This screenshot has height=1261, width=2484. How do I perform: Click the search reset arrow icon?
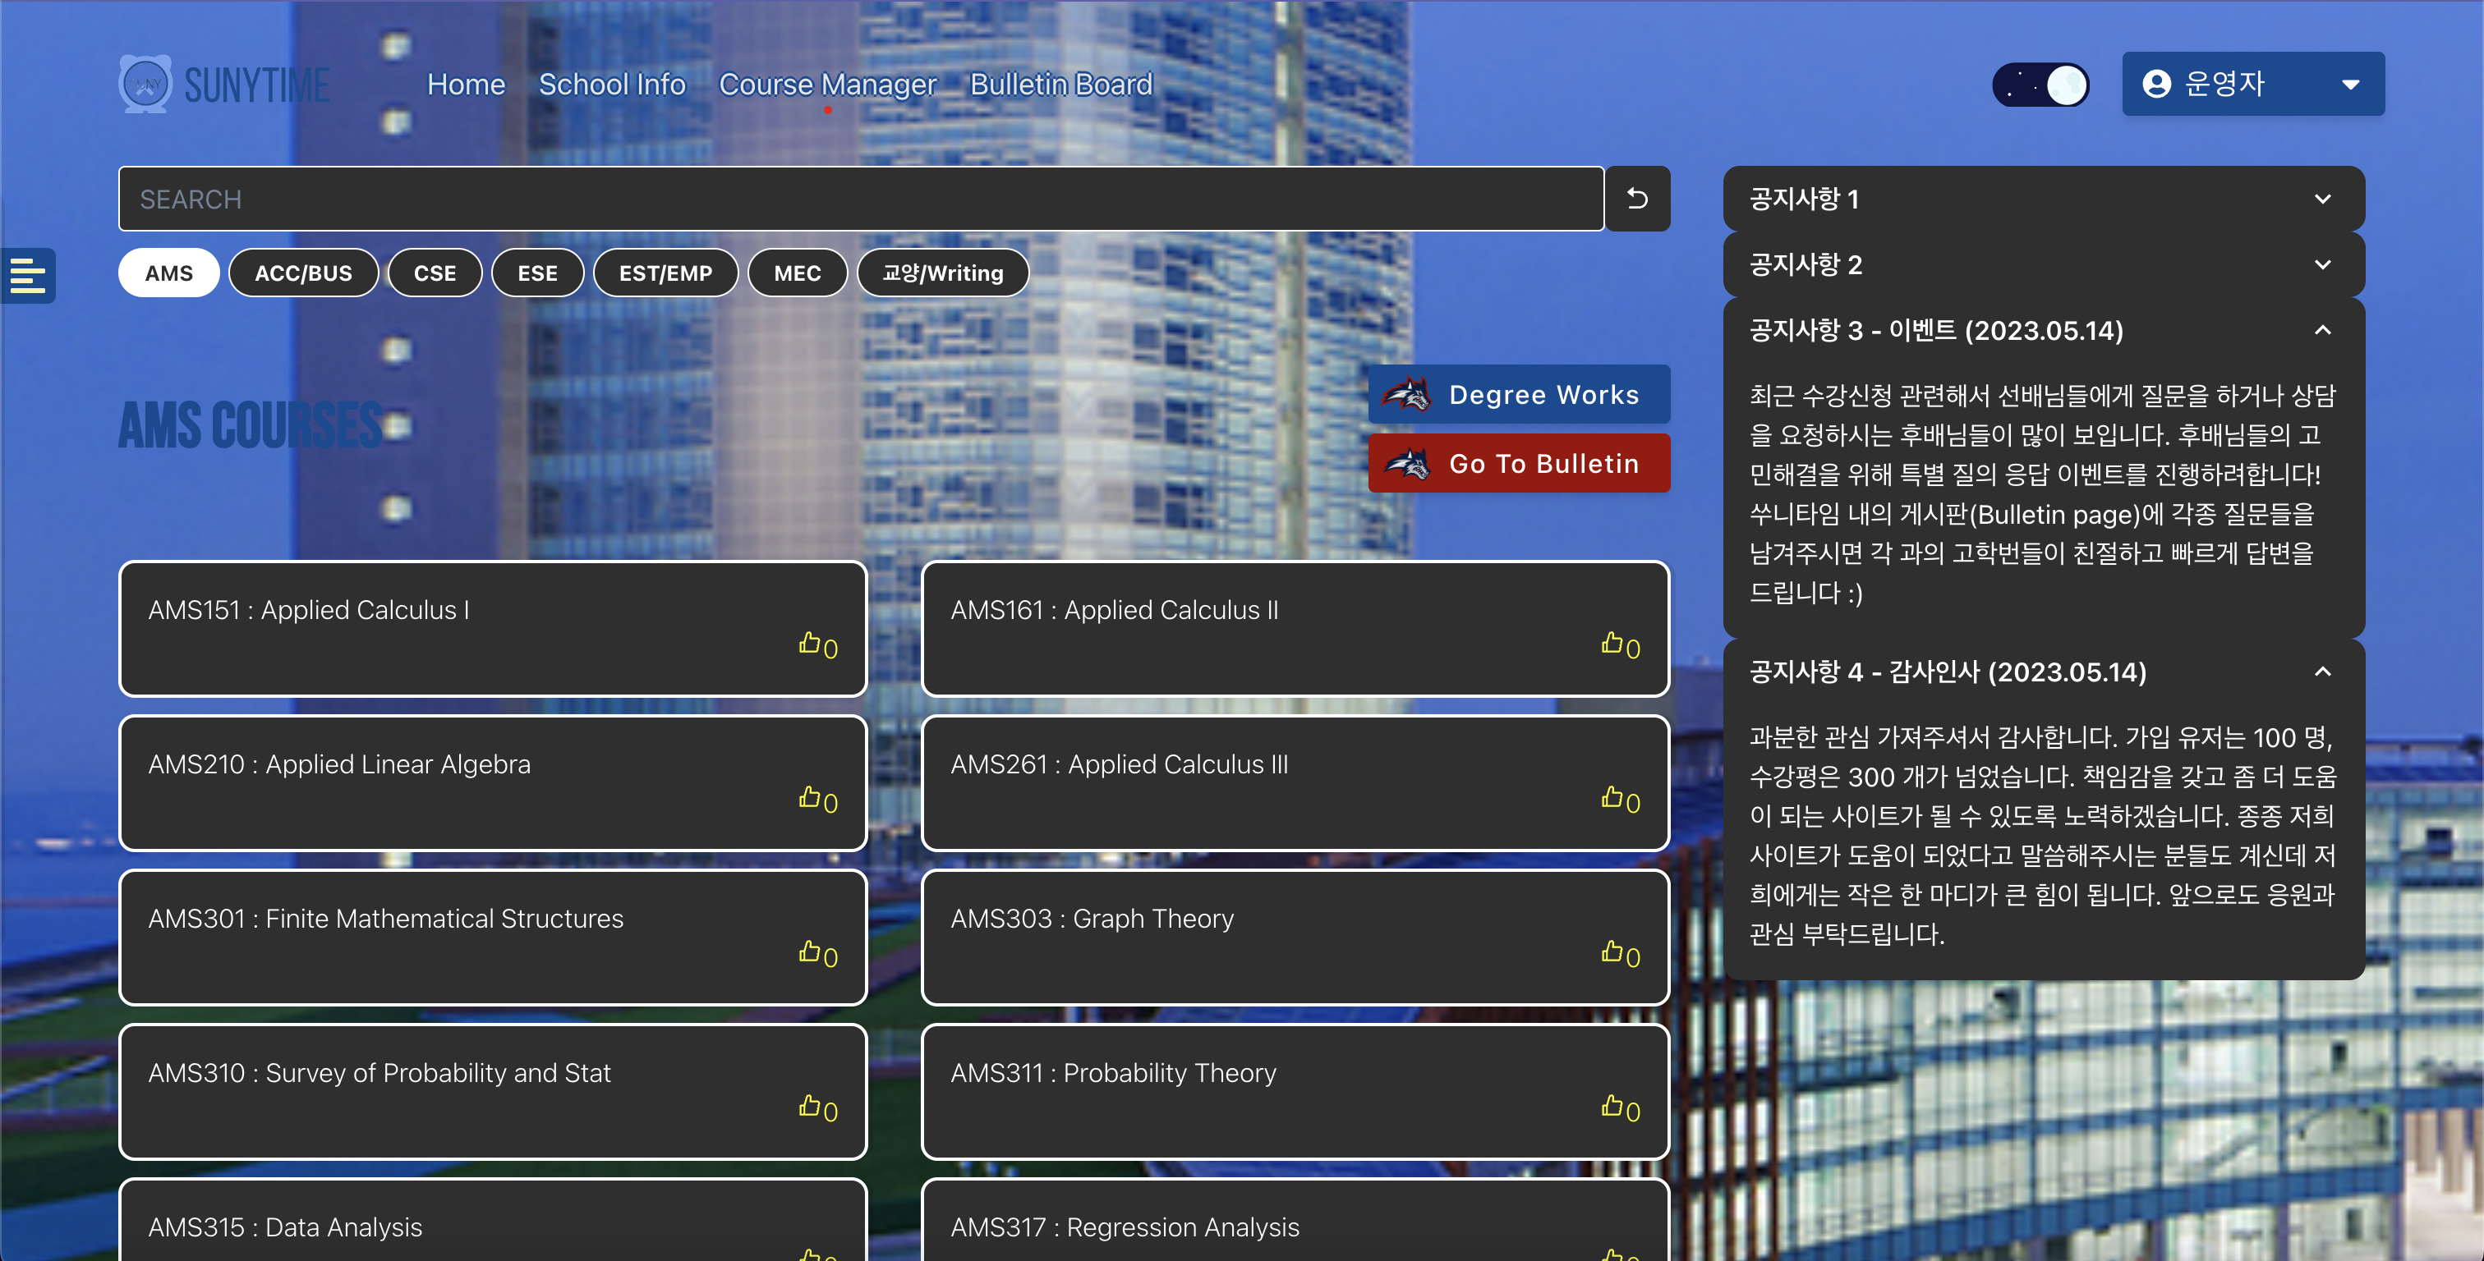tap(1636, 199)
